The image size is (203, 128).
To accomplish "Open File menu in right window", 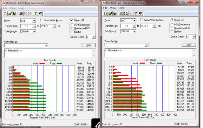I will [105, 8].
